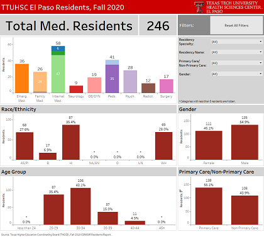This screenshot has width=264, height=239.
Task: Select the red Neurology bar
Action: pos(76,89)
